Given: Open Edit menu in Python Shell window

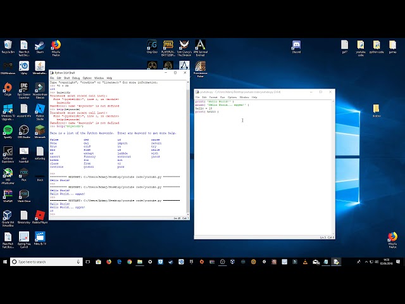Looking at the screenshot, I should (59, 78).
